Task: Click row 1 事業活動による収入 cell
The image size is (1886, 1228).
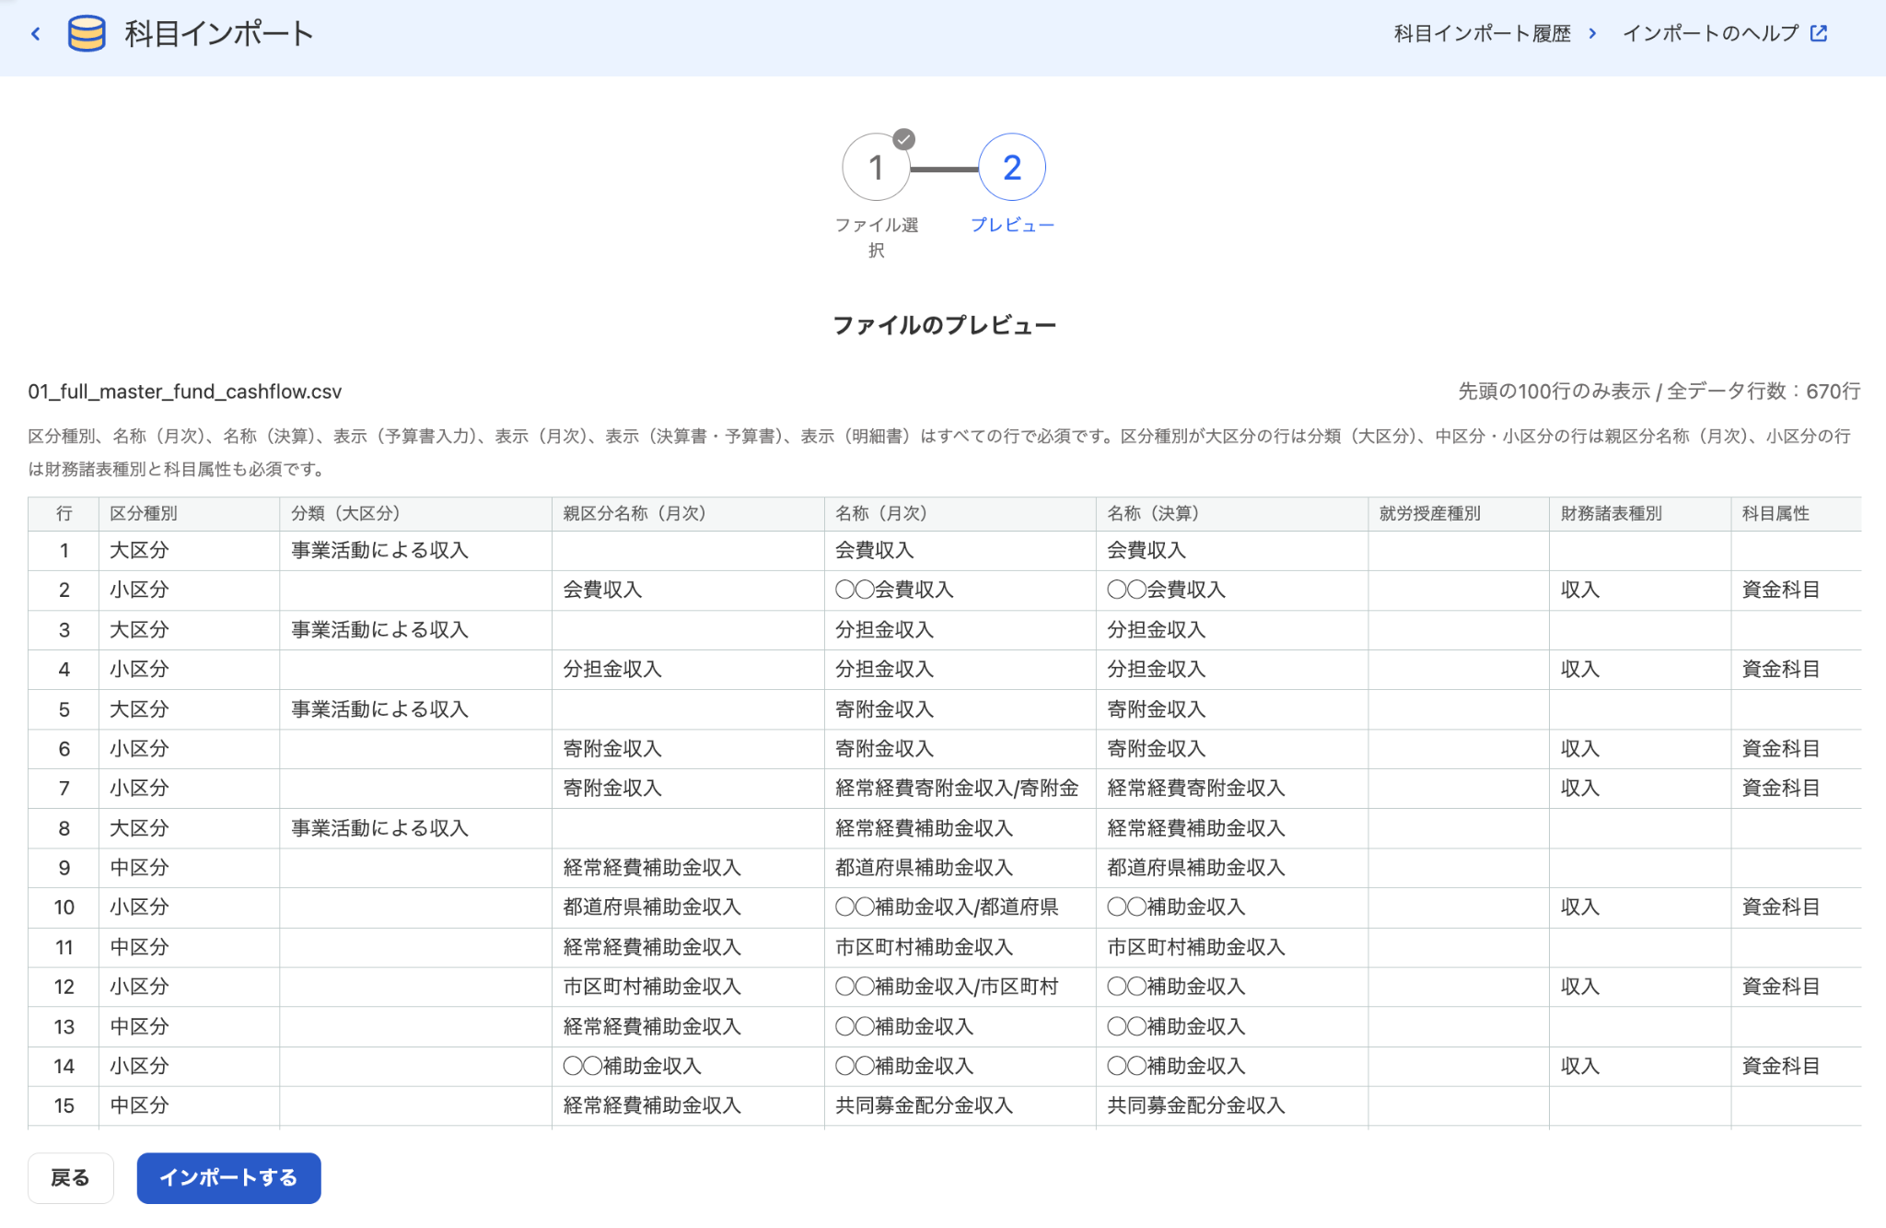Action: point(415,551)
